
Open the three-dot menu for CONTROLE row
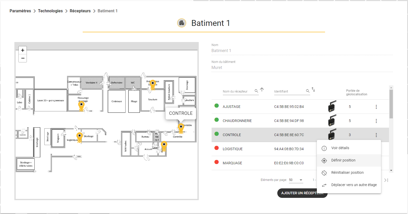pyautogui.click(x=376, y=135)
